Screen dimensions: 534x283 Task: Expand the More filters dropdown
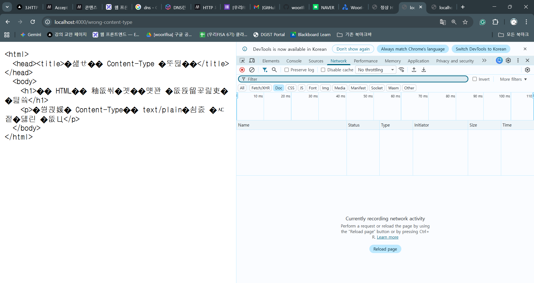pos(513,79)
